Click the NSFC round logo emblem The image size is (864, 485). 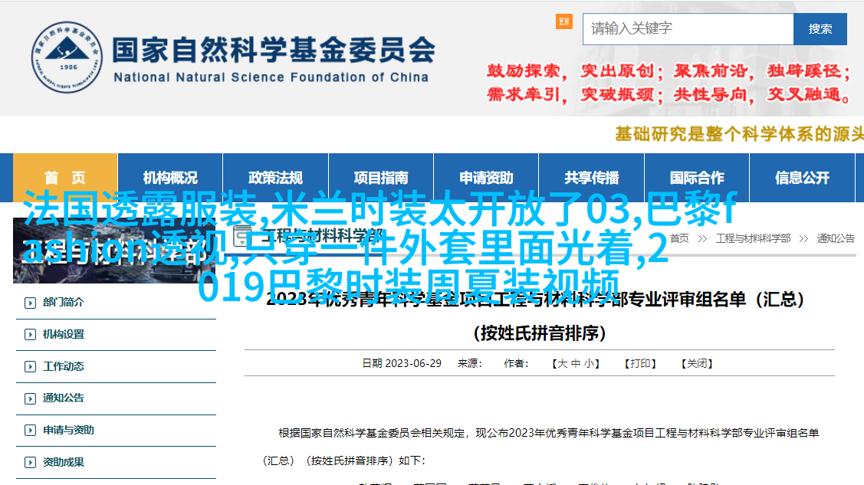point(67,57)
